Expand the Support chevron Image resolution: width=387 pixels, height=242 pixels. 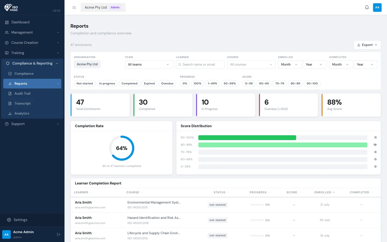(x=58, y=124)
